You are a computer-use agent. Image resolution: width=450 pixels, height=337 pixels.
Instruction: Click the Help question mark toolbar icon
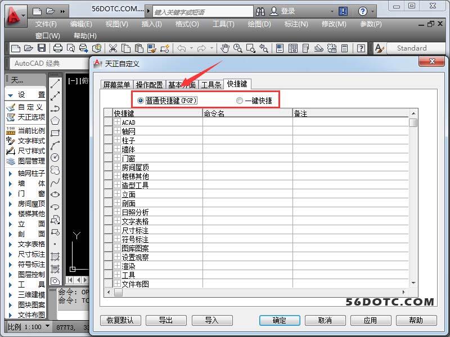pyautogui.click(x=361, y=49)
